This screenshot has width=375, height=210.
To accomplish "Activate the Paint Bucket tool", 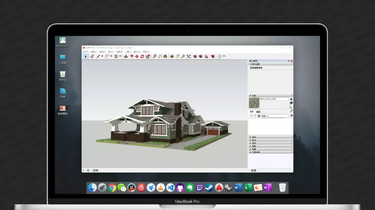I will [165, 57].
